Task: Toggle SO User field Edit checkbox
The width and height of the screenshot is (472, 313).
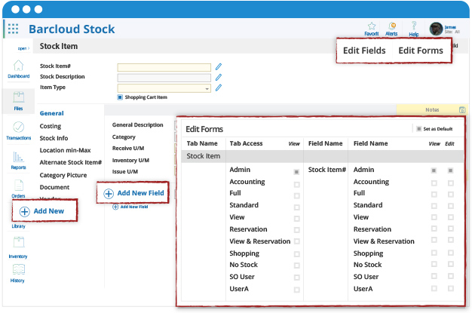Action: (x=450, y=276)
